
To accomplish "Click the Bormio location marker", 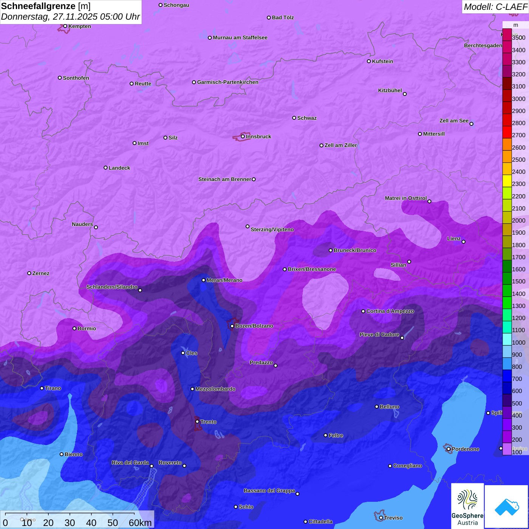I will (74, 328).
